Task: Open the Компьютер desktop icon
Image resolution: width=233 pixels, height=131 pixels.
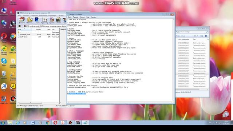Action: [4, 12]
